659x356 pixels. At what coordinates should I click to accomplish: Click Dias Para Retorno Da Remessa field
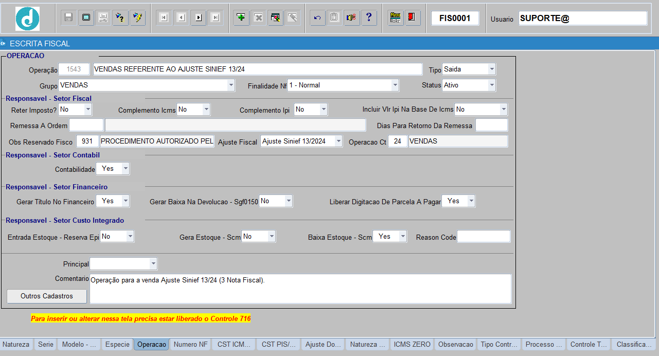492,125
